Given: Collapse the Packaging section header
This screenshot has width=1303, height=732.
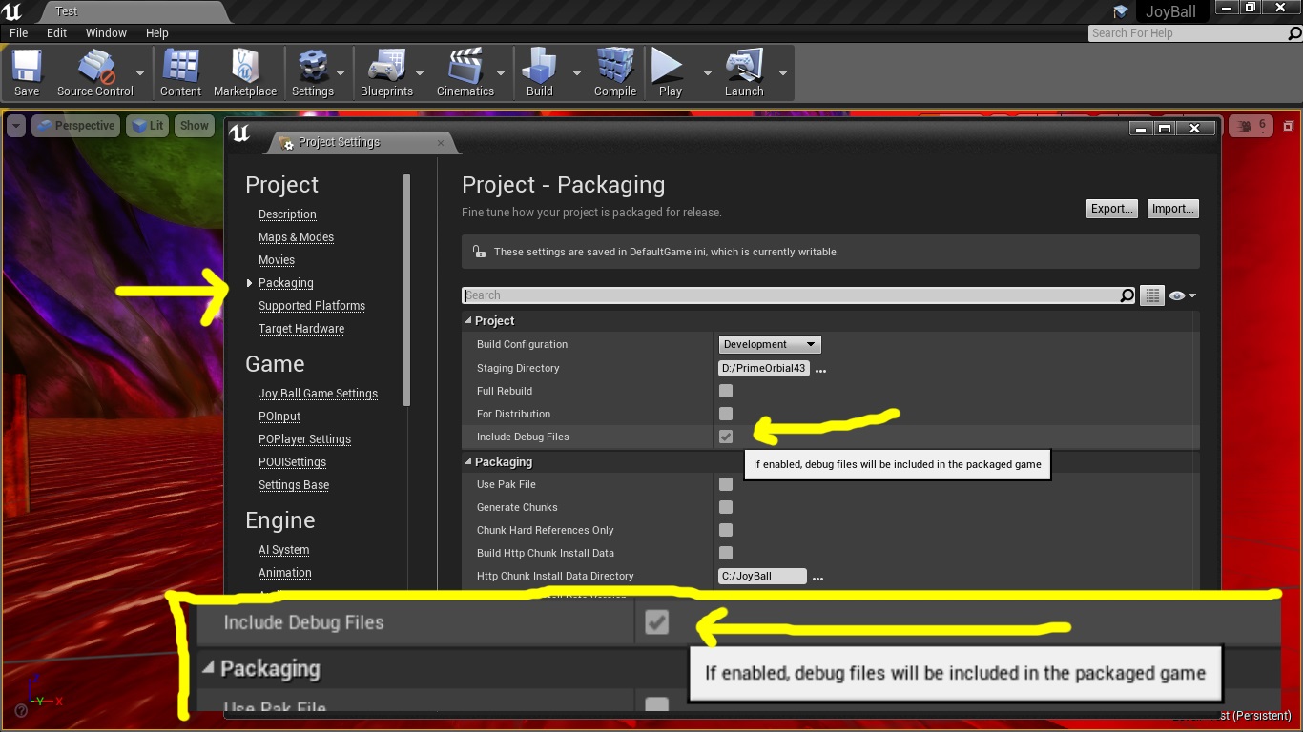Looking at the screenshot, I should click(468, 462).
